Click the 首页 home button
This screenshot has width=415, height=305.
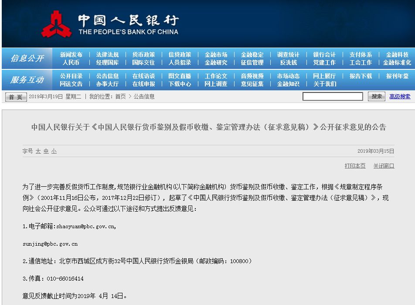tap(16, 97)
